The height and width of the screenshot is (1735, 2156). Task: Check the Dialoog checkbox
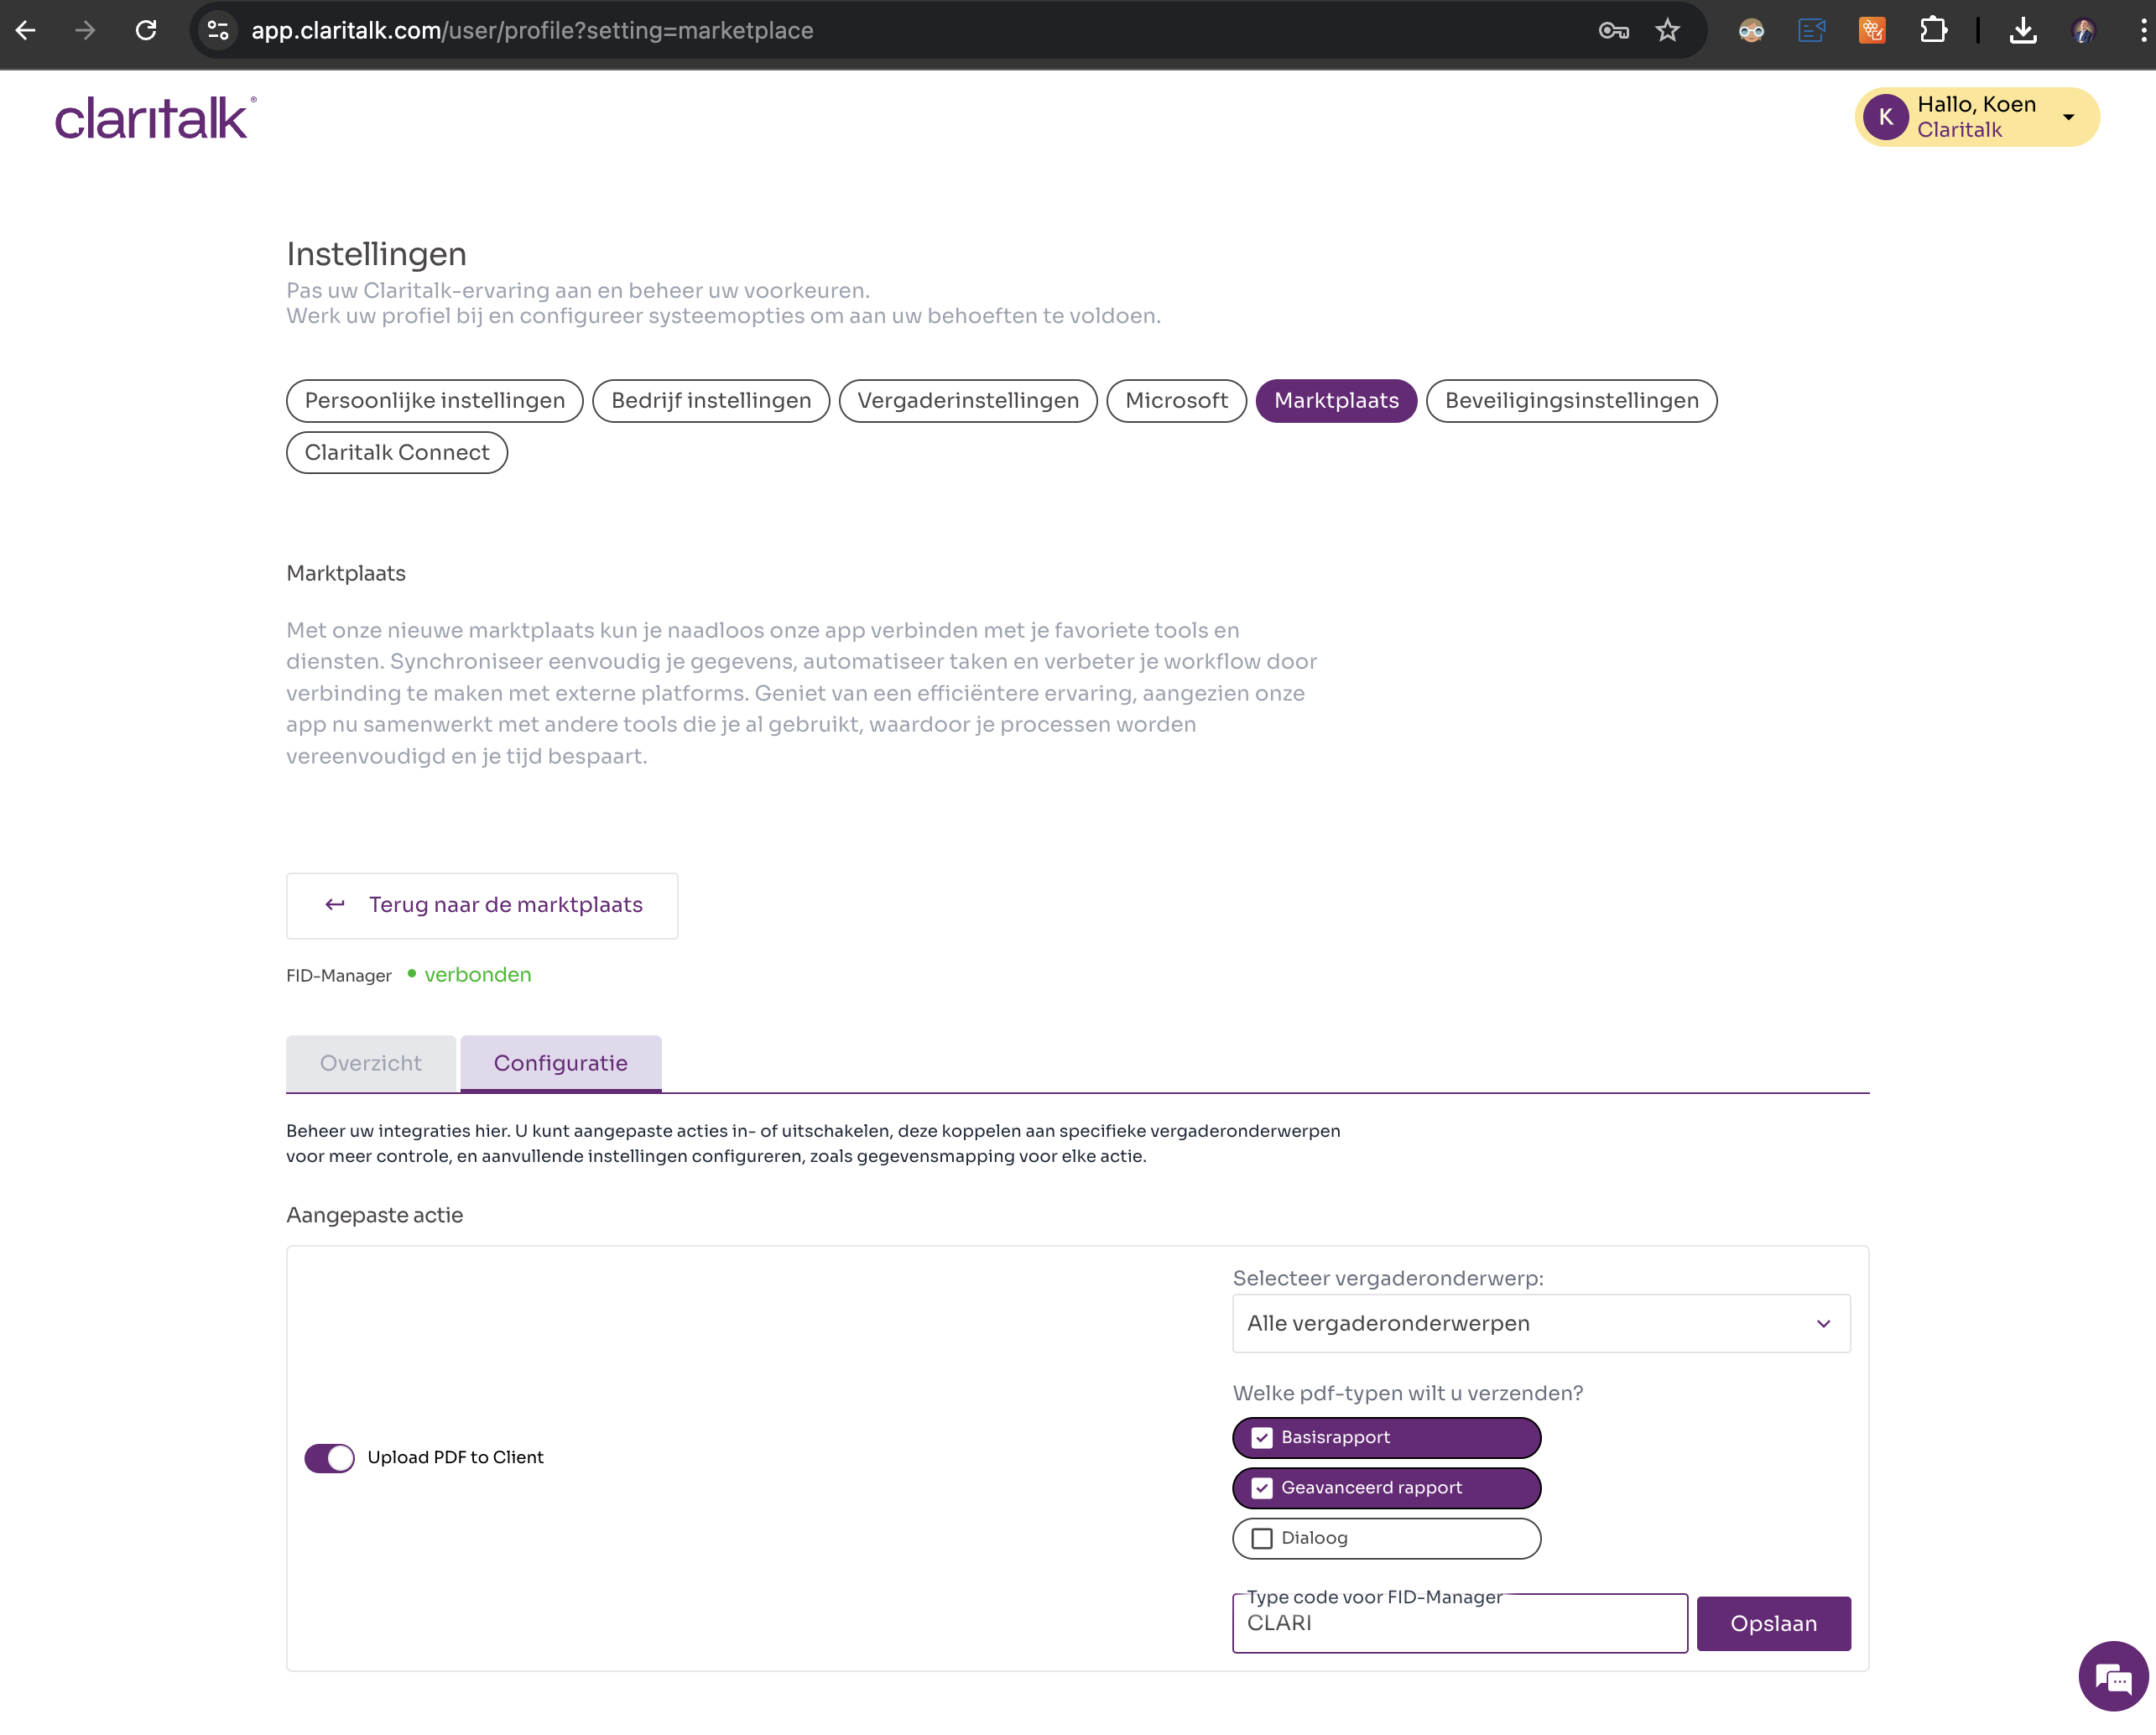(x=1262, y=1538)
